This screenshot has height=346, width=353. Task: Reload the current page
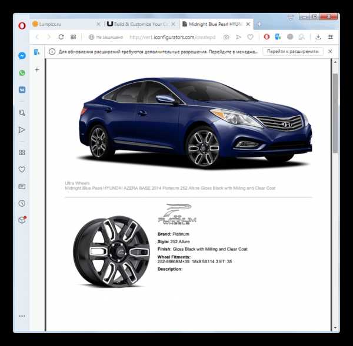(61, 37)
